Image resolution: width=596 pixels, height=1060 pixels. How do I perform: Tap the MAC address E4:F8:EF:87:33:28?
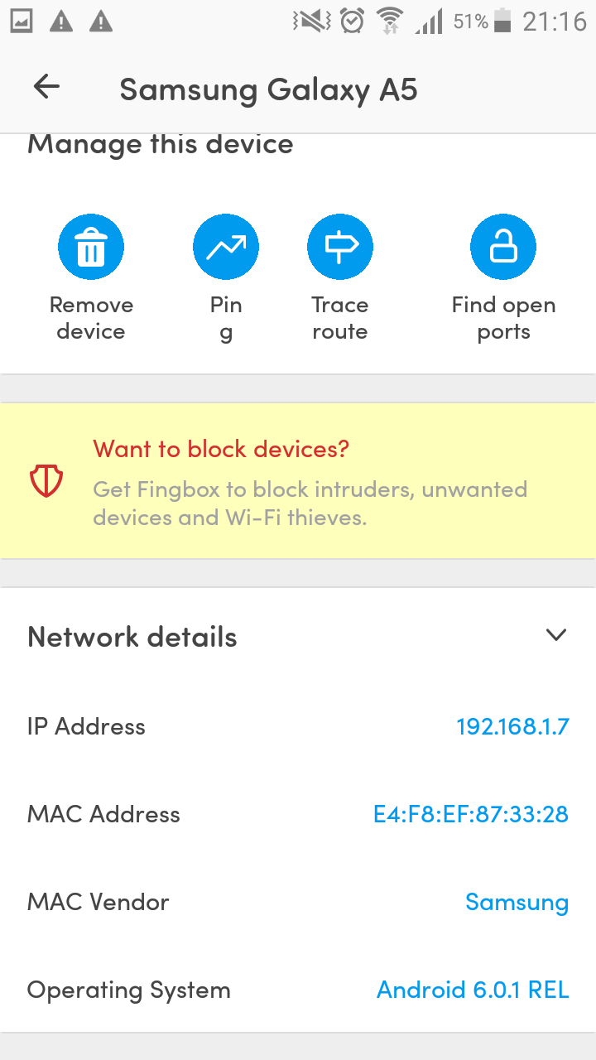pyautogui.click(x=470, y=814)
